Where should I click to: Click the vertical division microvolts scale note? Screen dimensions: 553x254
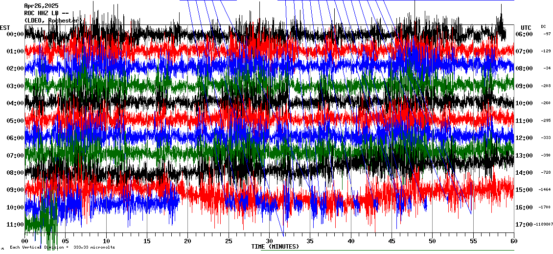[62, 248]
